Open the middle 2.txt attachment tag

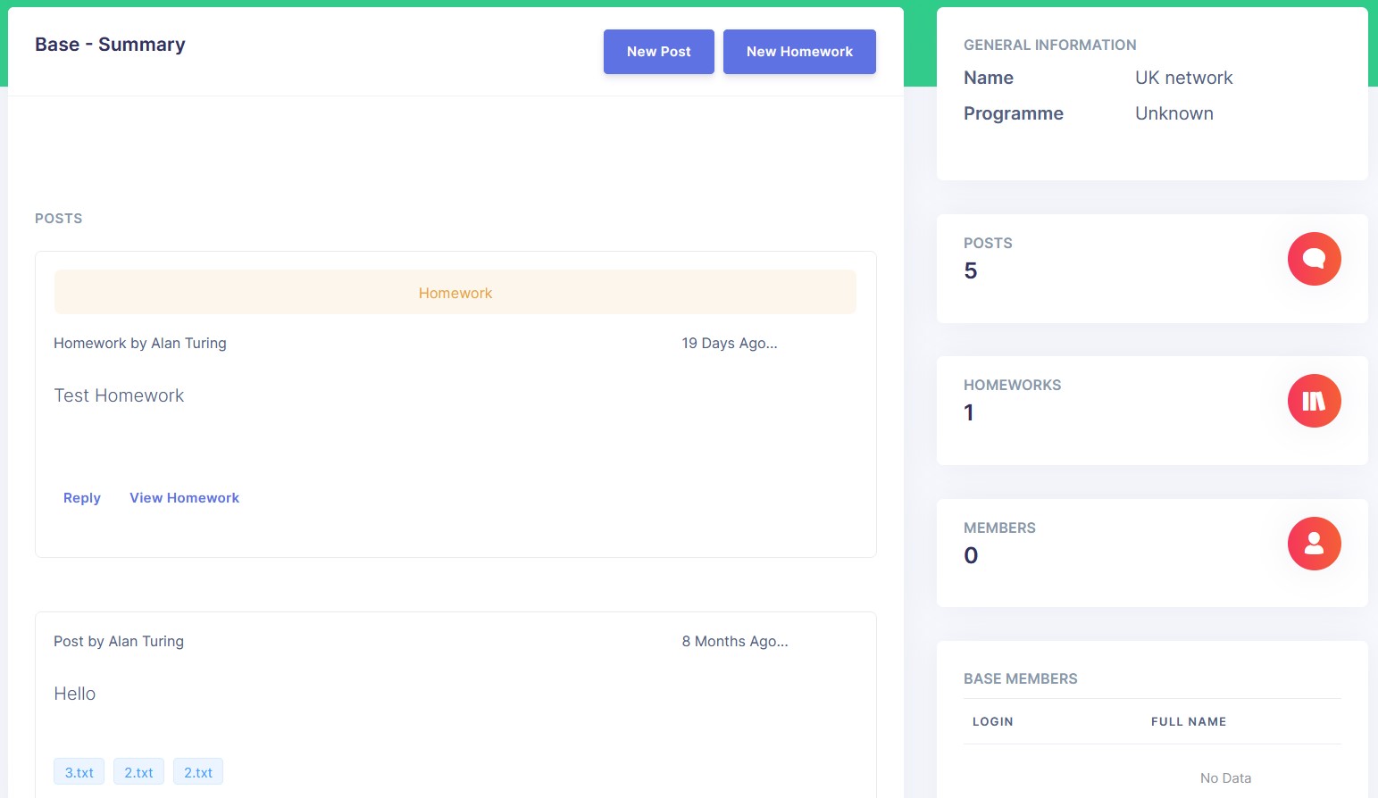[138, 772]
